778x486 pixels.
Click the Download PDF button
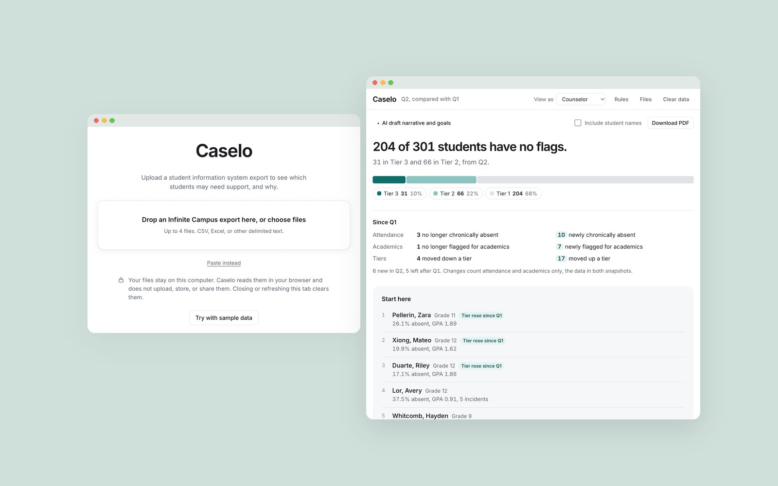click(x=670, y=123)
